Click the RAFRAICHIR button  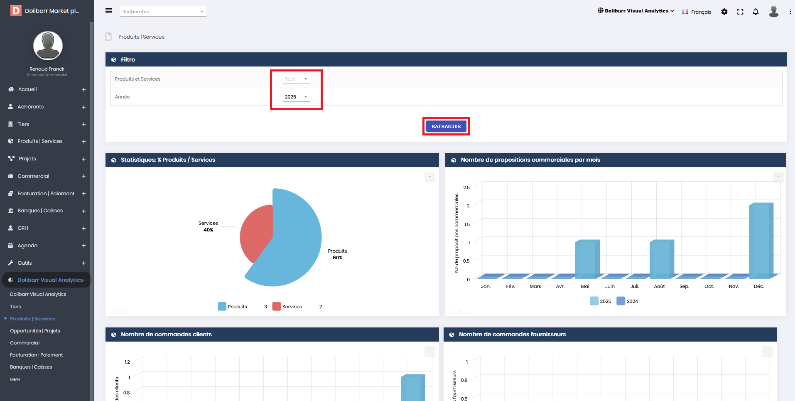(x=446, y=126)
